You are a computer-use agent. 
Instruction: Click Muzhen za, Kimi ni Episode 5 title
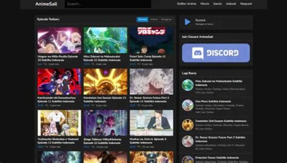(148, 141)
